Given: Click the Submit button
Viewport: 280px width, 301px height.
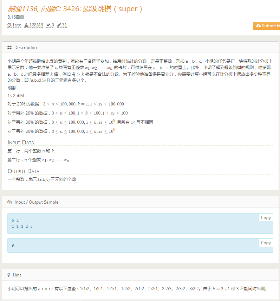Looking at the screenshot, I should pos(267,26).
